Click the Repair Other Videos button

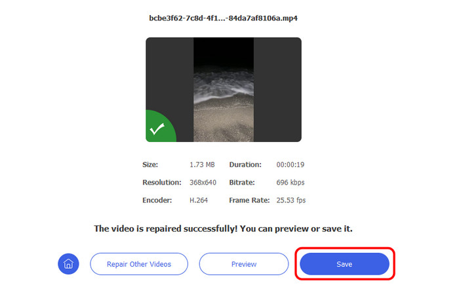point(139,264)
